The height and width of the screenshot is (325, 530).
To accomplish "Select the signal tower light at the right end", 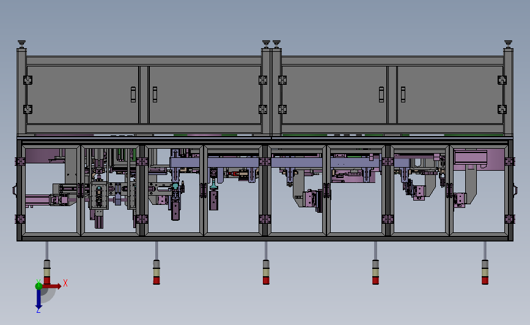I will click(x=485, y=272).
